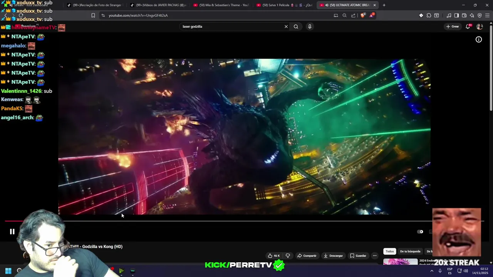Click the screen cast icon in address bar
The image size is (493, 277).
click(336, 15)
